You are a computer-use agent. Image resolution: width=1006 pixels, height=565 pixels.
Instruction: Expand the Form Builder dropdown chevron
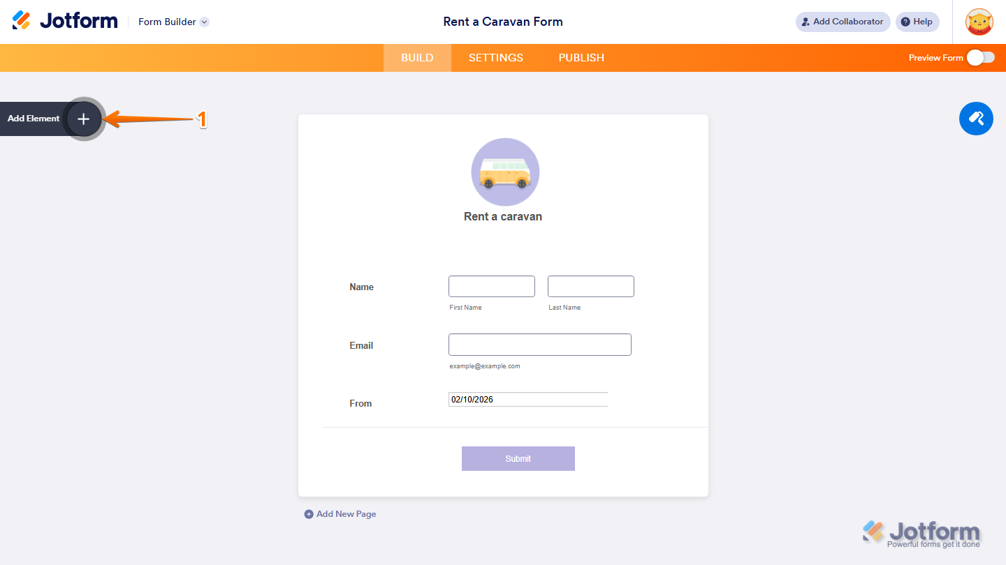203,22
